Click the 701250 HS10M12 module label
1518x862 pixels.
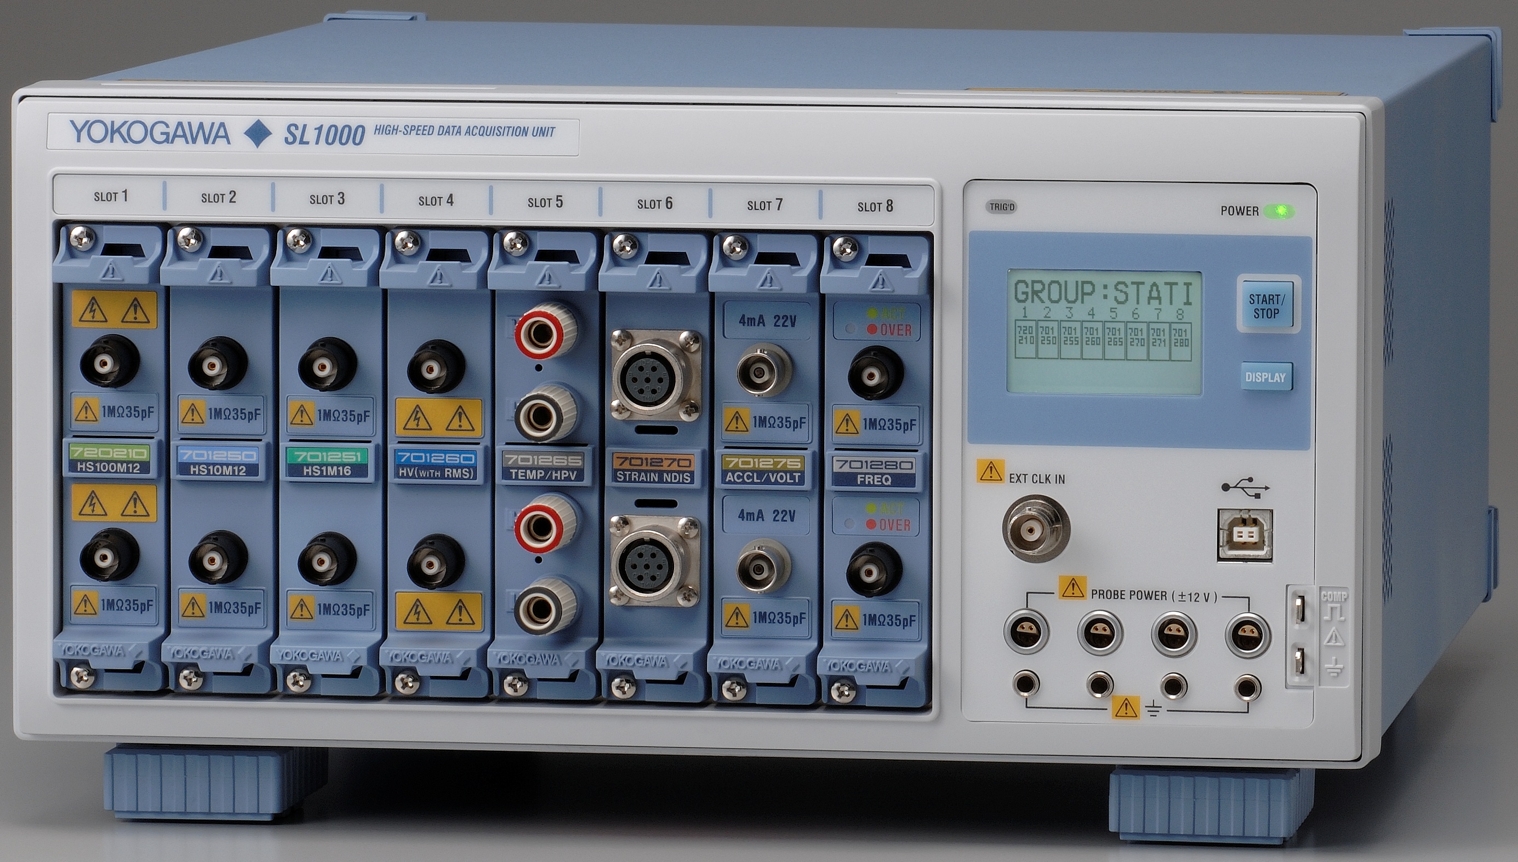pyautogui.click(x=218, y=462)
